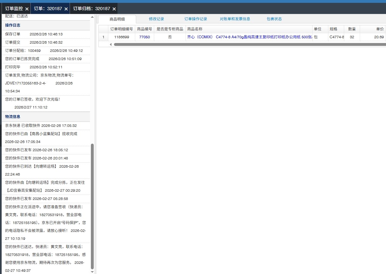Viewport: 386px width, 274px height.
Task: Close the 订单: 320187 tab
Action: [66, 9]
